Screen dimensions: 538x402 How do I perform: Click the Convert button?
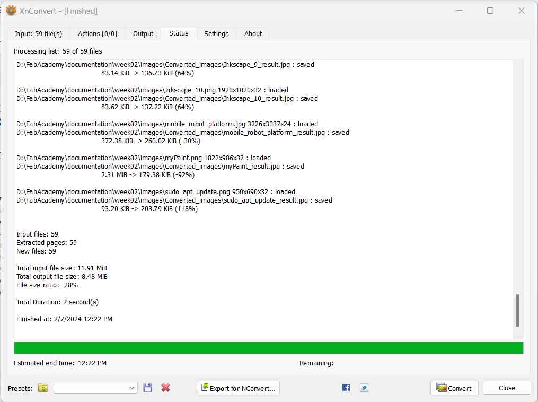click(x=454, y=388)
